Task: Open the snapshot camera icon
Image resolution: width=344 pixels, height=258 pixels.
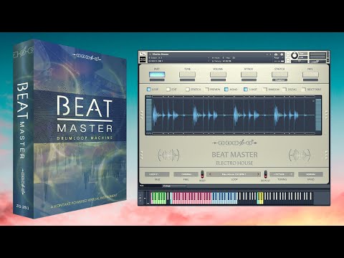Action: click(x=276, y=54)
